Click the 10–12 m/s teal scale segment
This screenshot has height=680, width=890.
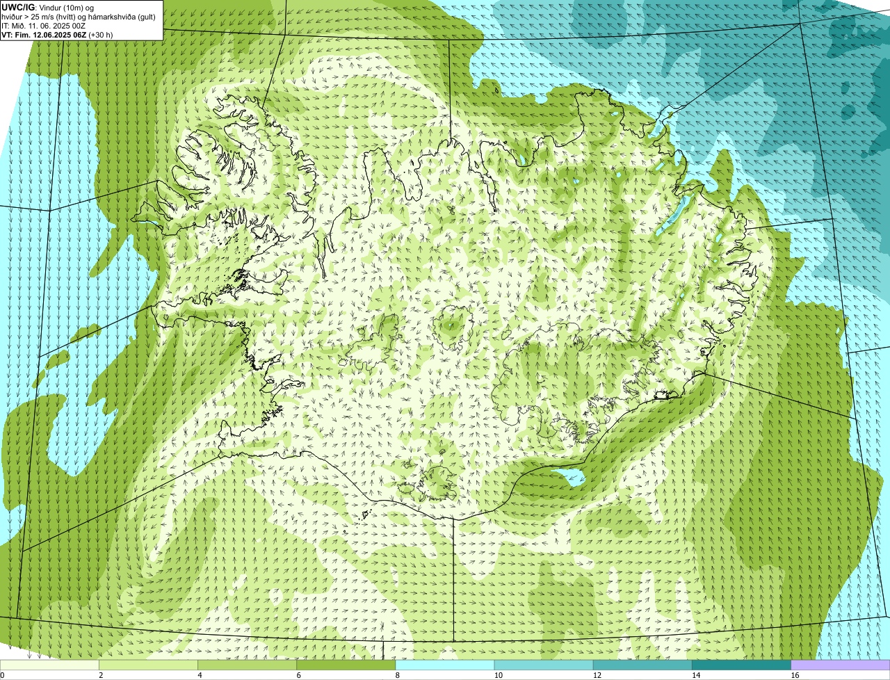point(544,665)
